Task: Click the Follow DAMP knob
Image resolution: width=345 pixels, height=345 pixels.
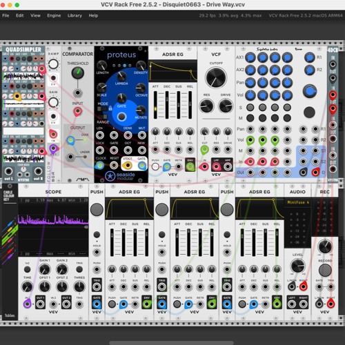Action: 53,64
